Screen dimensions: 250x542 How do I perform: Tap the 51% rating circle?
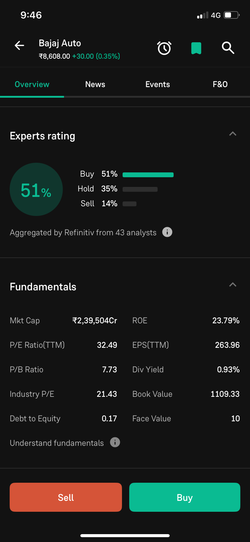click(x=36, y=189)
